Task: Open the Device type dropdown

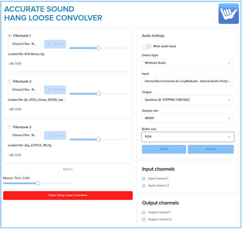Action: [188, 63]
